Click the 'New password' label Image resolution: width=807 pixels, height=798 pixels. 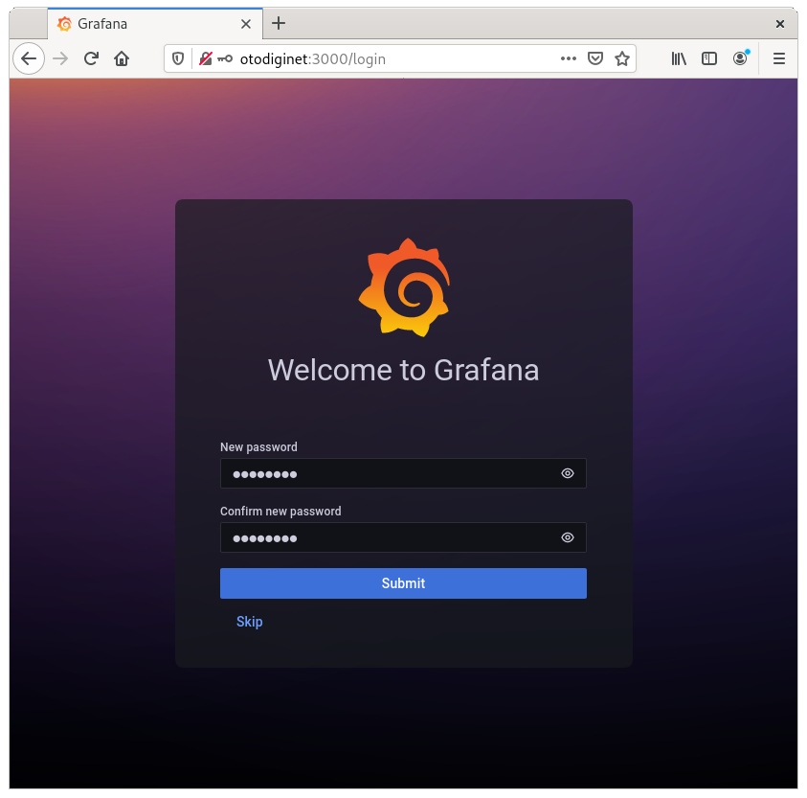(x=258, y=447)
